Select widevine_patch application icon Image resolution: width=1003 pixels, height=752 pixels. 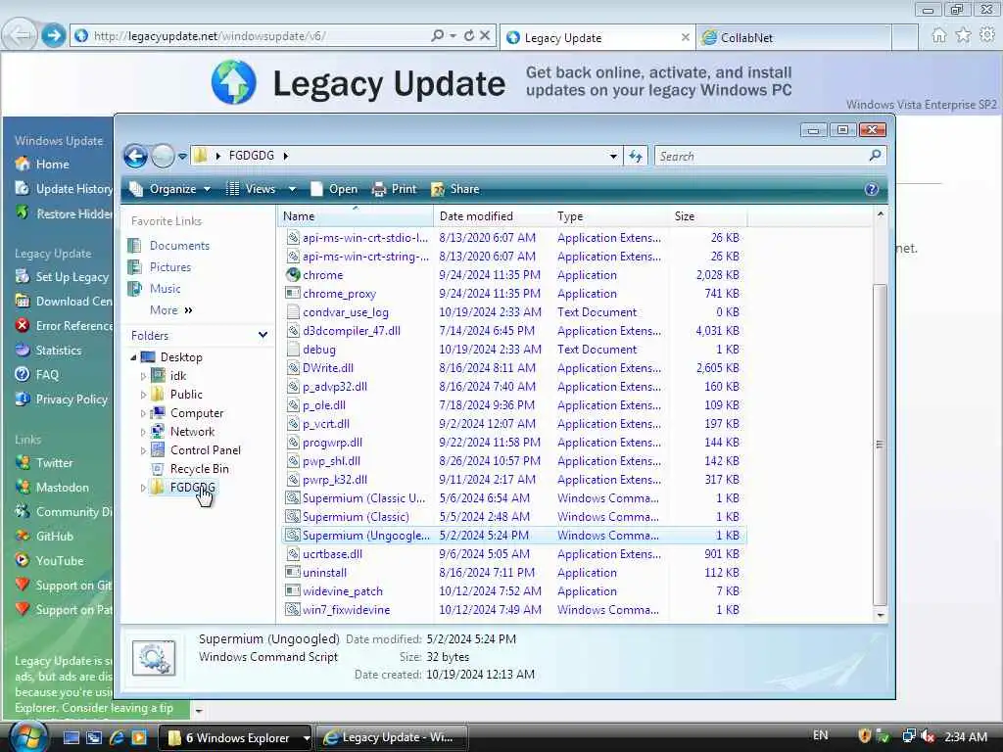[x=292, y=590]
